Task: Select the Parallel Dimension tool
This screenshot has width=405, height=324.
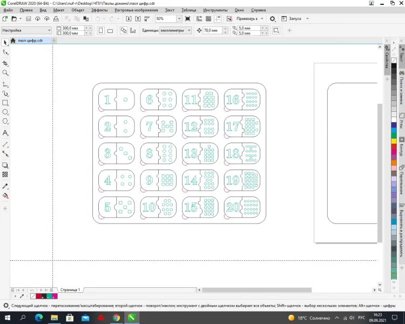Action: 5,145
